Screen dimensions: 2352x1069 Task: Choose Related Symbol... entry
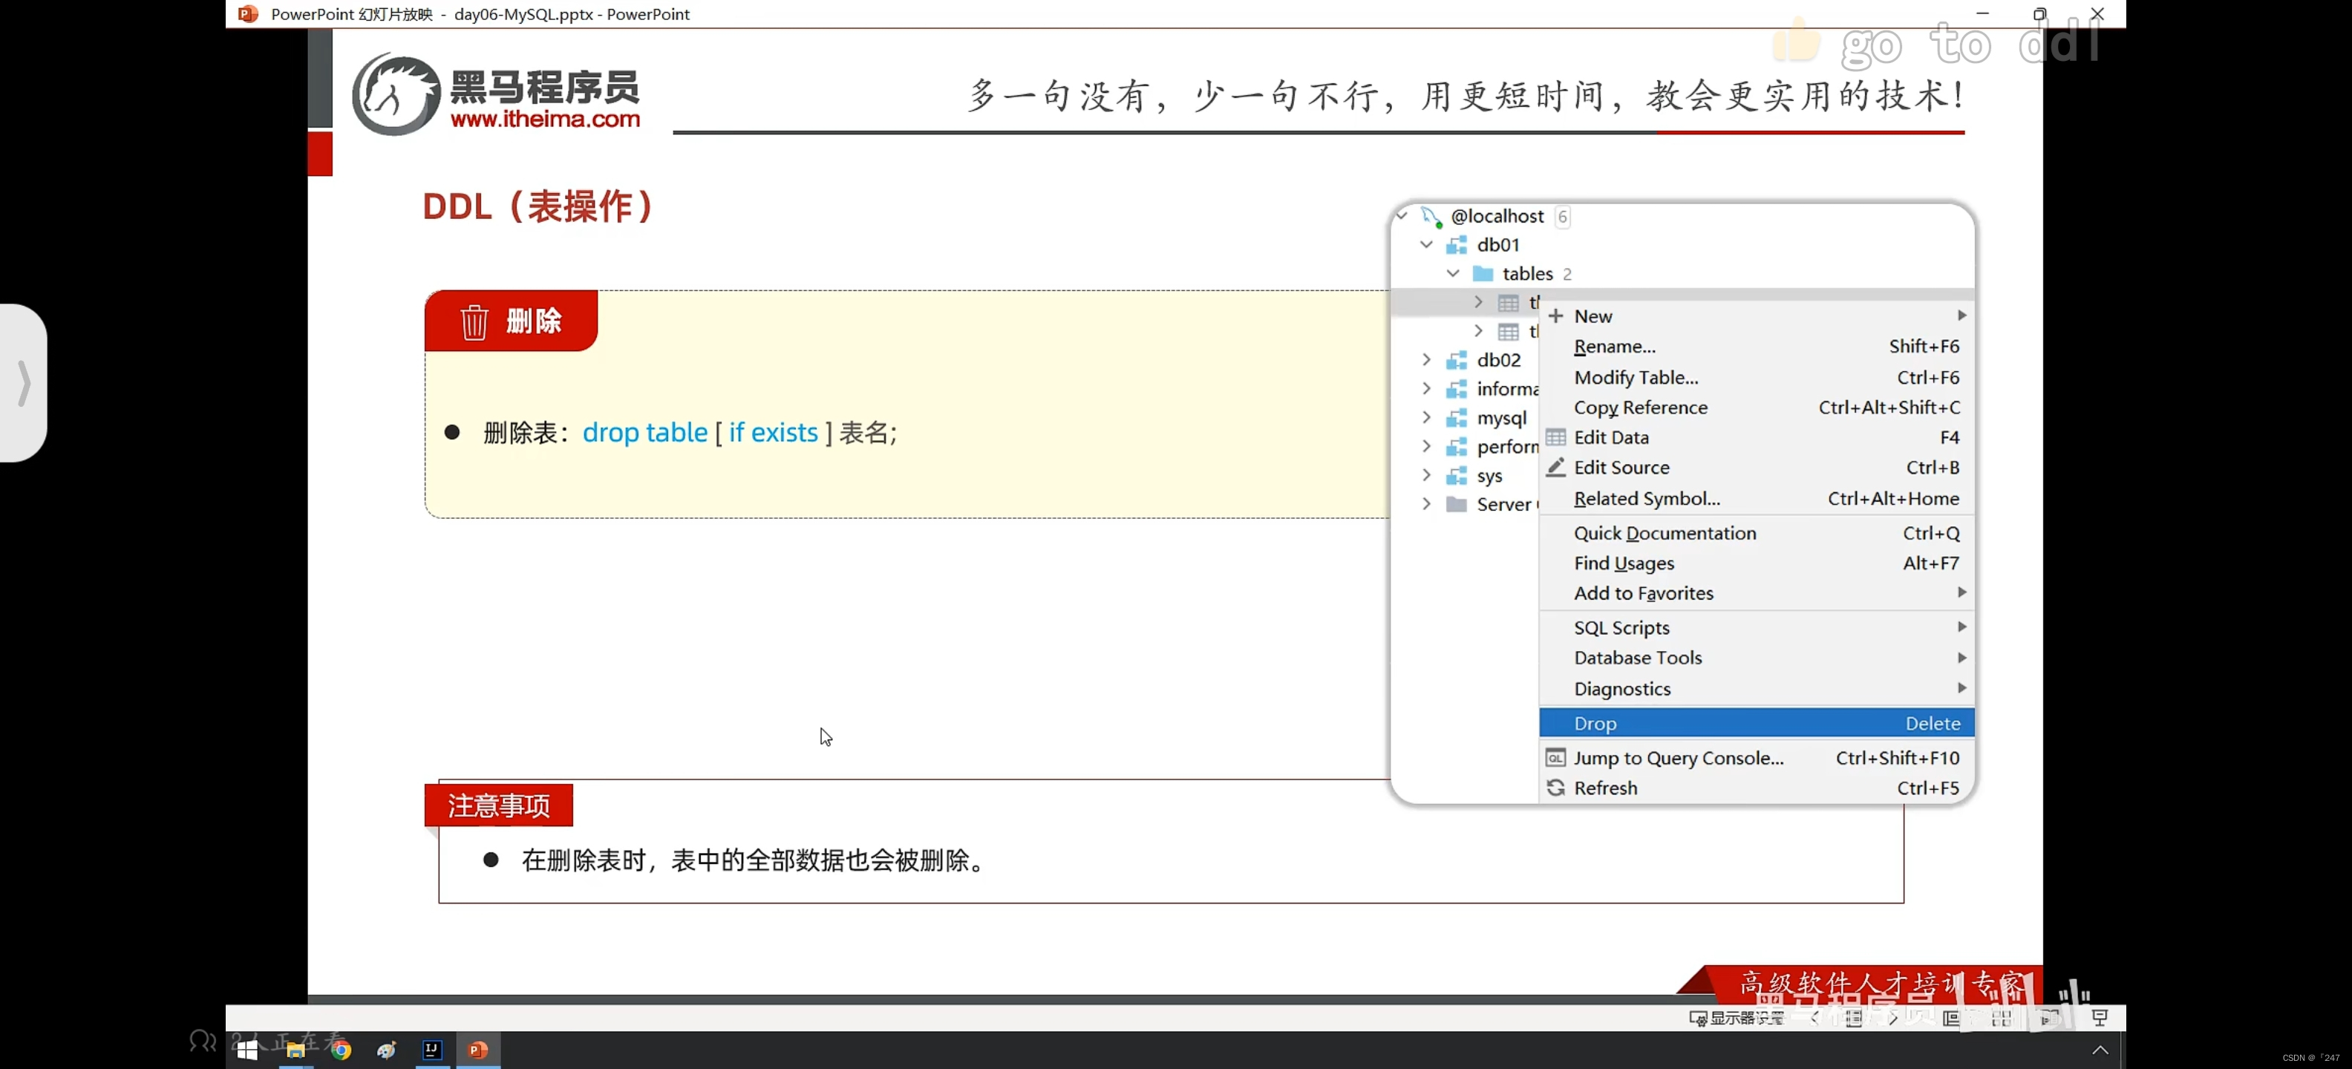(1757, 498)
